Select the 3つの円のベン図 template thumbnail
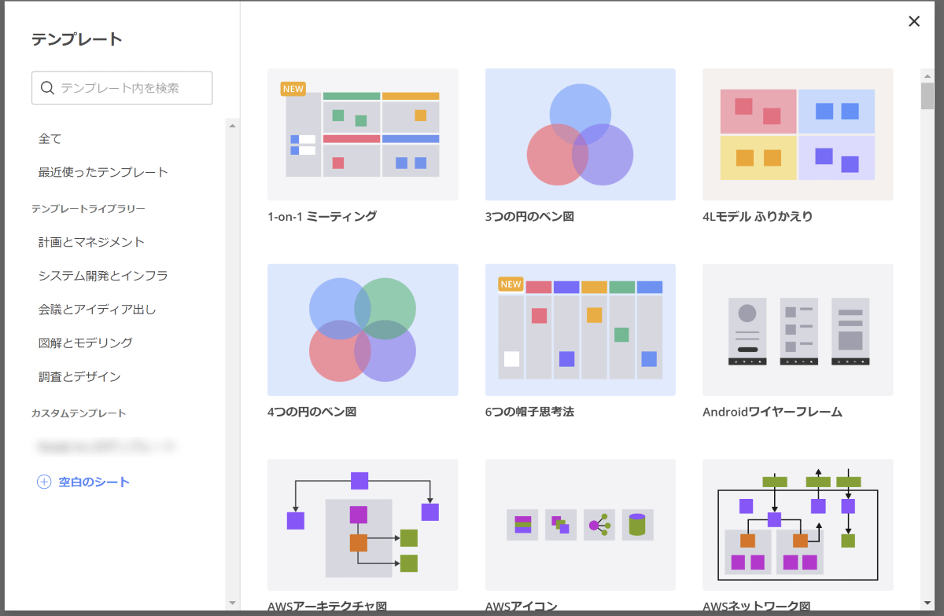This screenshot has width=944, height=616. point(580,134)
